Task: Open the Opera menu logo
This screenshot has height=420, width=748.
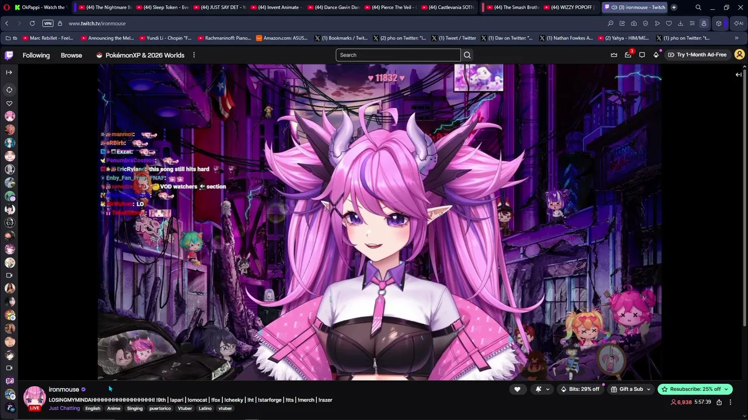Action: click(6, 8)
